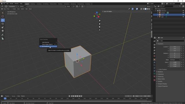This screenshot has width=185, height=104.
Task: Open the Global transform orientation dropdown
Action: [x=68, y=6]
